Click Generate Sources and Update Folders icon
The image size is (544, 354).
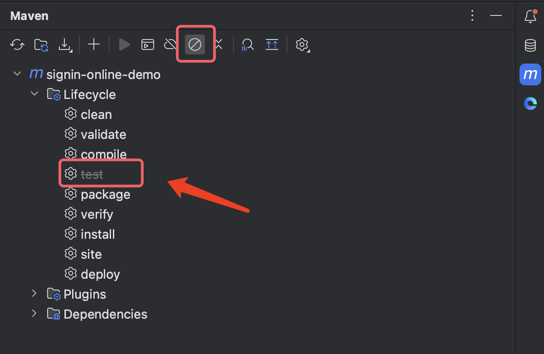coord(41,44)
